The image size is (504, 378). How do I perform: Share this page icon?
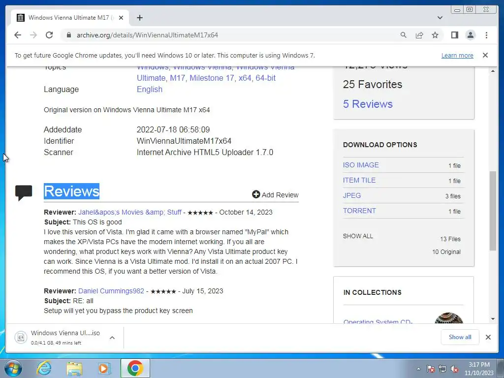tap(419, 35)
